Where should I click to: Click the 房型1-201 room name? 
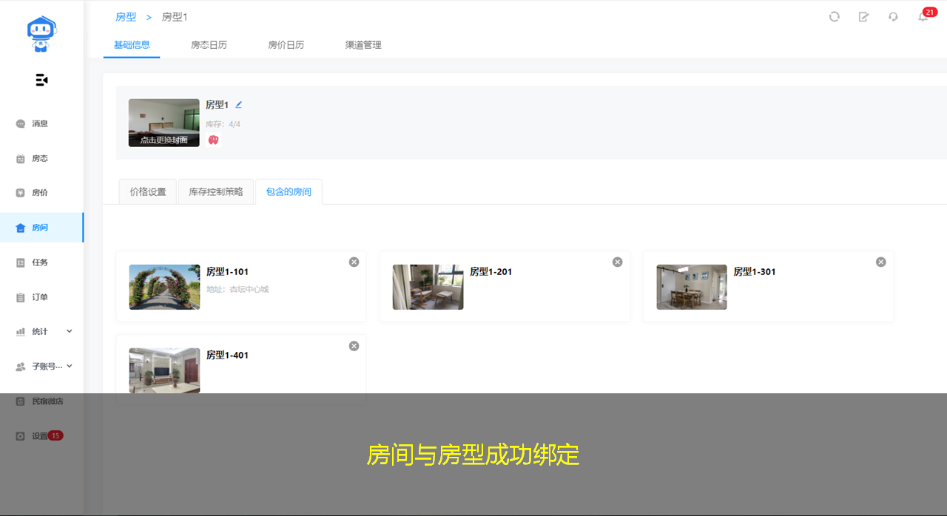[x=491, y=272]
